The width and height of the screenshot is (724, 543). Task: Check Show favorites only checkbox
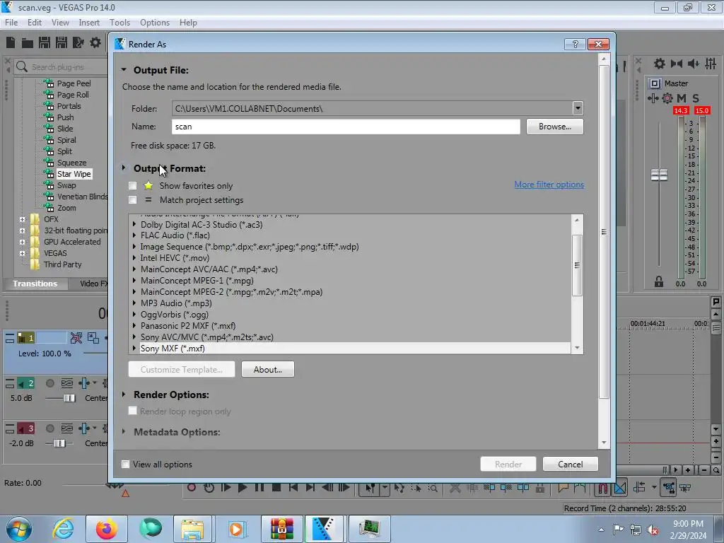pos(133,186)
